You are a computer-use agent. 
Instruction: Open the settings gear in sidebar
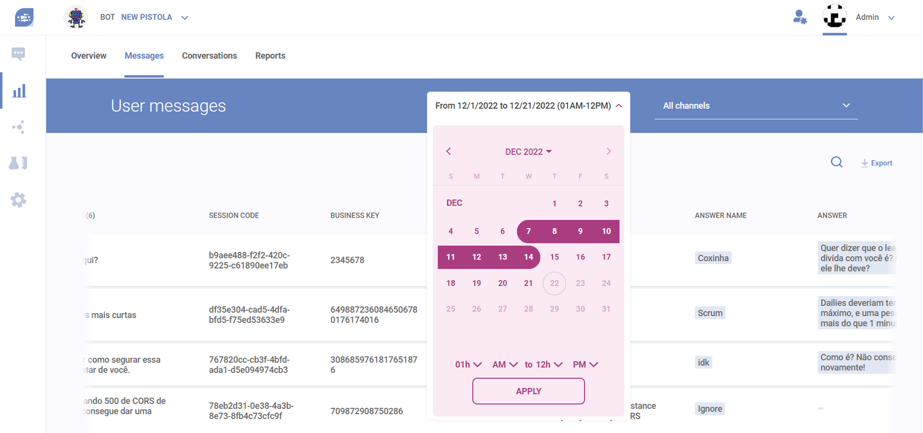(x=18, y=200)
